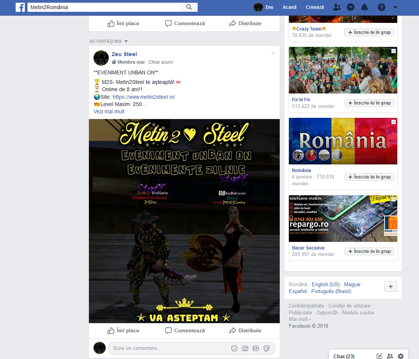Open the România group link
The image size is (419, 359).
click(301, 171)
